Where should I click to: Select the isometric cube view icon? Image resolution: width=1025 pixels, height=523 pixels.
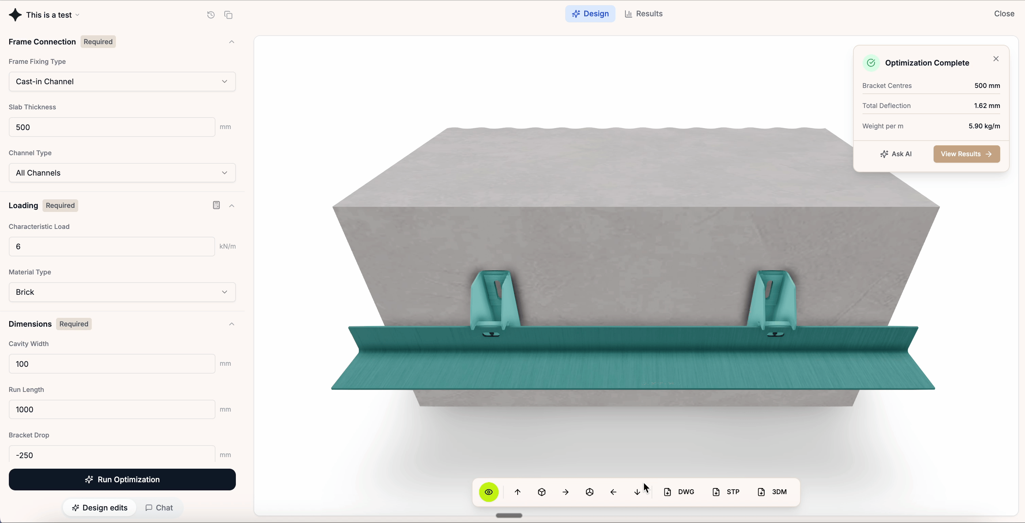[x=541, y=492]
